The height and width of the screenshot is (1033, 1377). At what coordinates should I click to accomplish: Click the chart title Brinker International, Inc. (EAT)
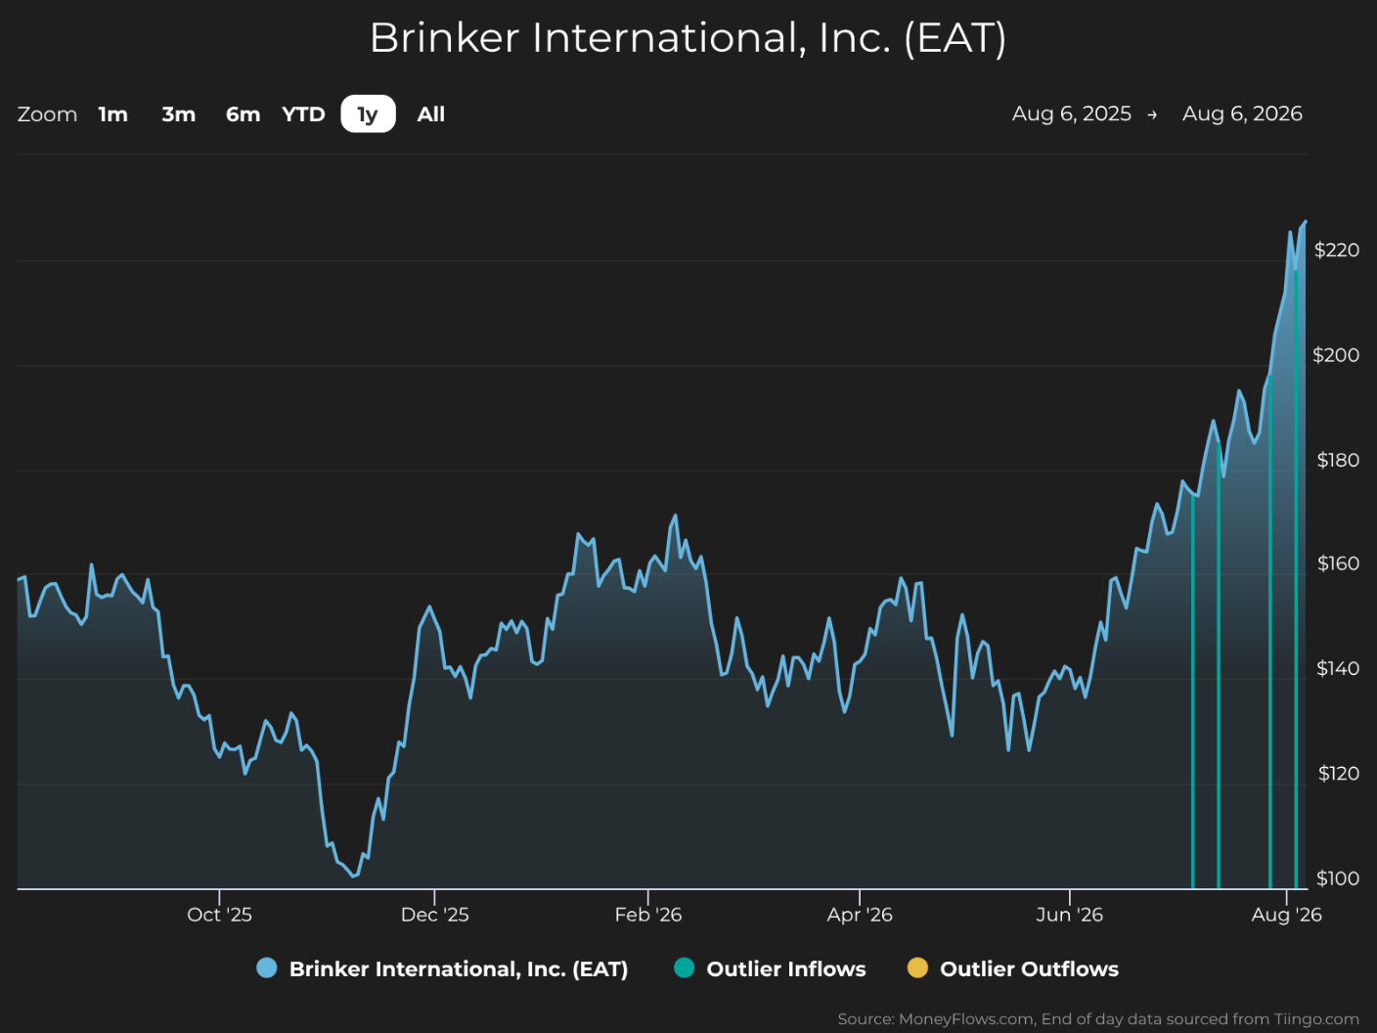click(x=688, y=38)
